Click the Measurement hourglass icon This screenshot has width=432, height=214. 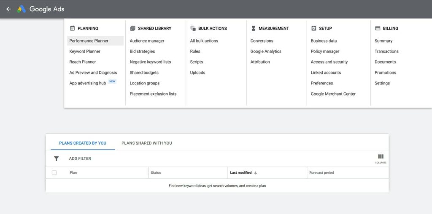tap(254, 28)
